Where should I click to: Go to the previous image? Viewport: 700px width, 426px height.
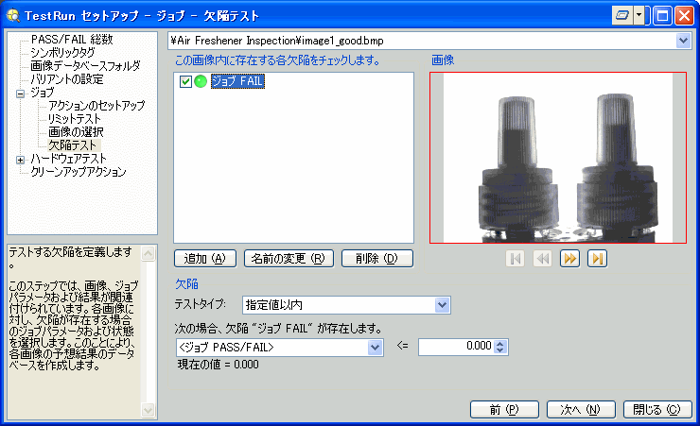542,259
